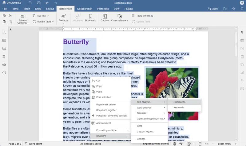Image resolution: width=246 pixels, height=146 pixels.
Task: Open paragraph settings in right sidebar
Action: tap(242, 32)
